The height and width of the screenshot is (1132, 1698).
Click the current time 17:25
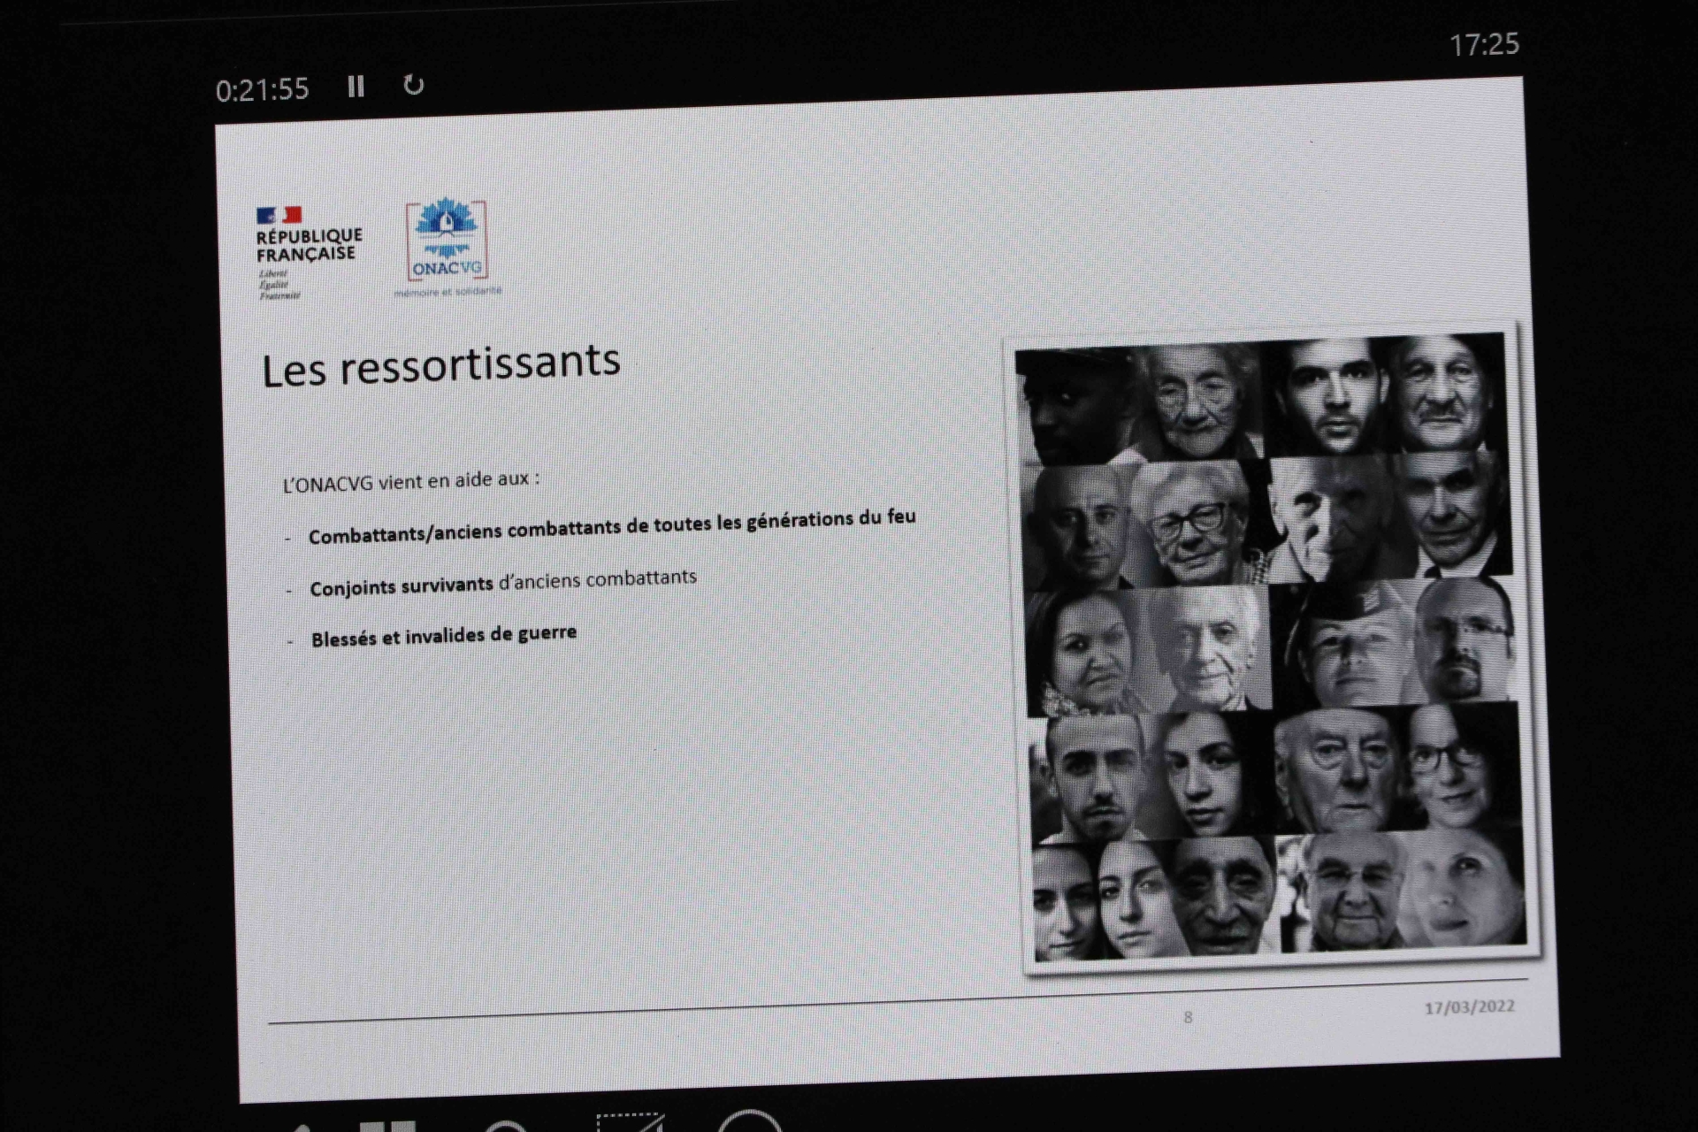1484,44
